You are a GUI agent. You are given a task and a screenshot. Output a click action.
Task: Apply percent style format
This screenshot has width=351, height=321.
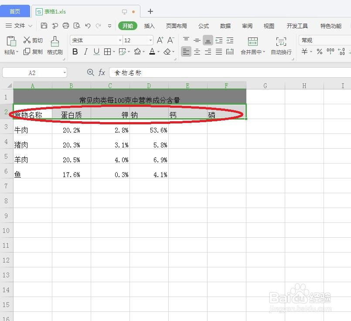coord(320,52)
